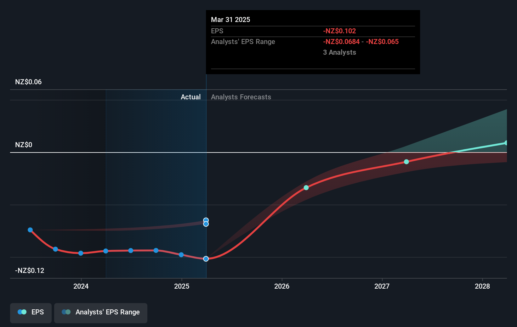Click the teal 2026 forecast data point
Viewport: 517px width, 327px height.
click(306, 188)
